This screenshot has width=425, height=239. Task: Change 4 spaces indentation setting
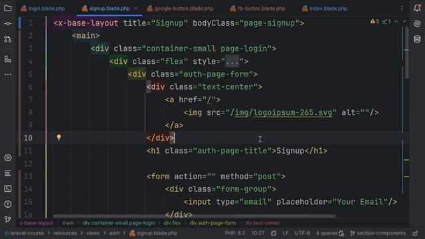tap(327, 233)
